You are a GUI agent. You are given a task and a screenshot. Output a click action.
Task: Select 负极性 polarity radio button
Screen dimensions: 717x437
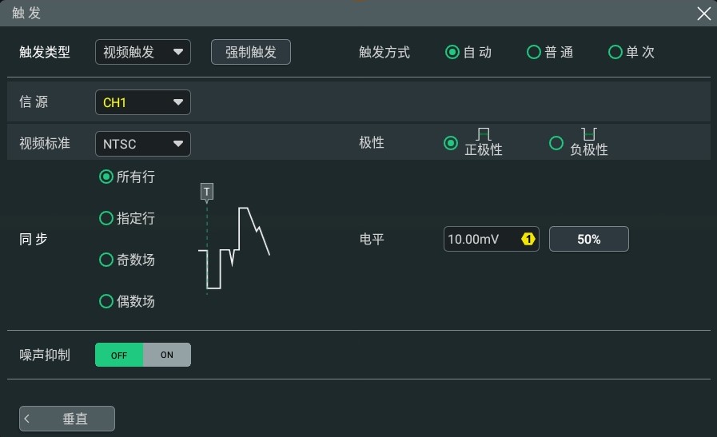pyautogui.click(x=556, y=143)
